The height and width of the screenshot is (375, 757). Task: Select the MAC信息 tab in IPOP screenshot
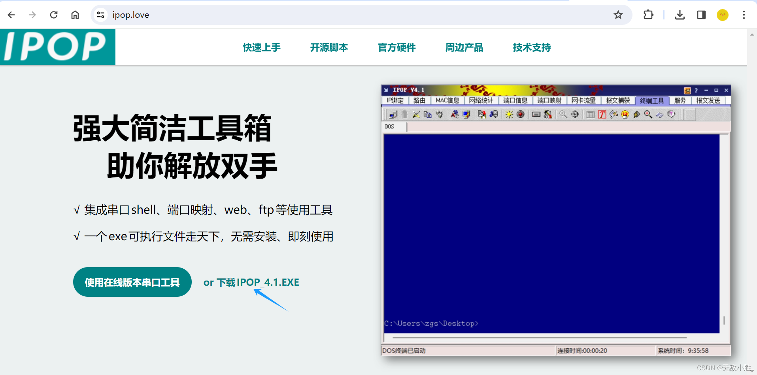[447, 101]
